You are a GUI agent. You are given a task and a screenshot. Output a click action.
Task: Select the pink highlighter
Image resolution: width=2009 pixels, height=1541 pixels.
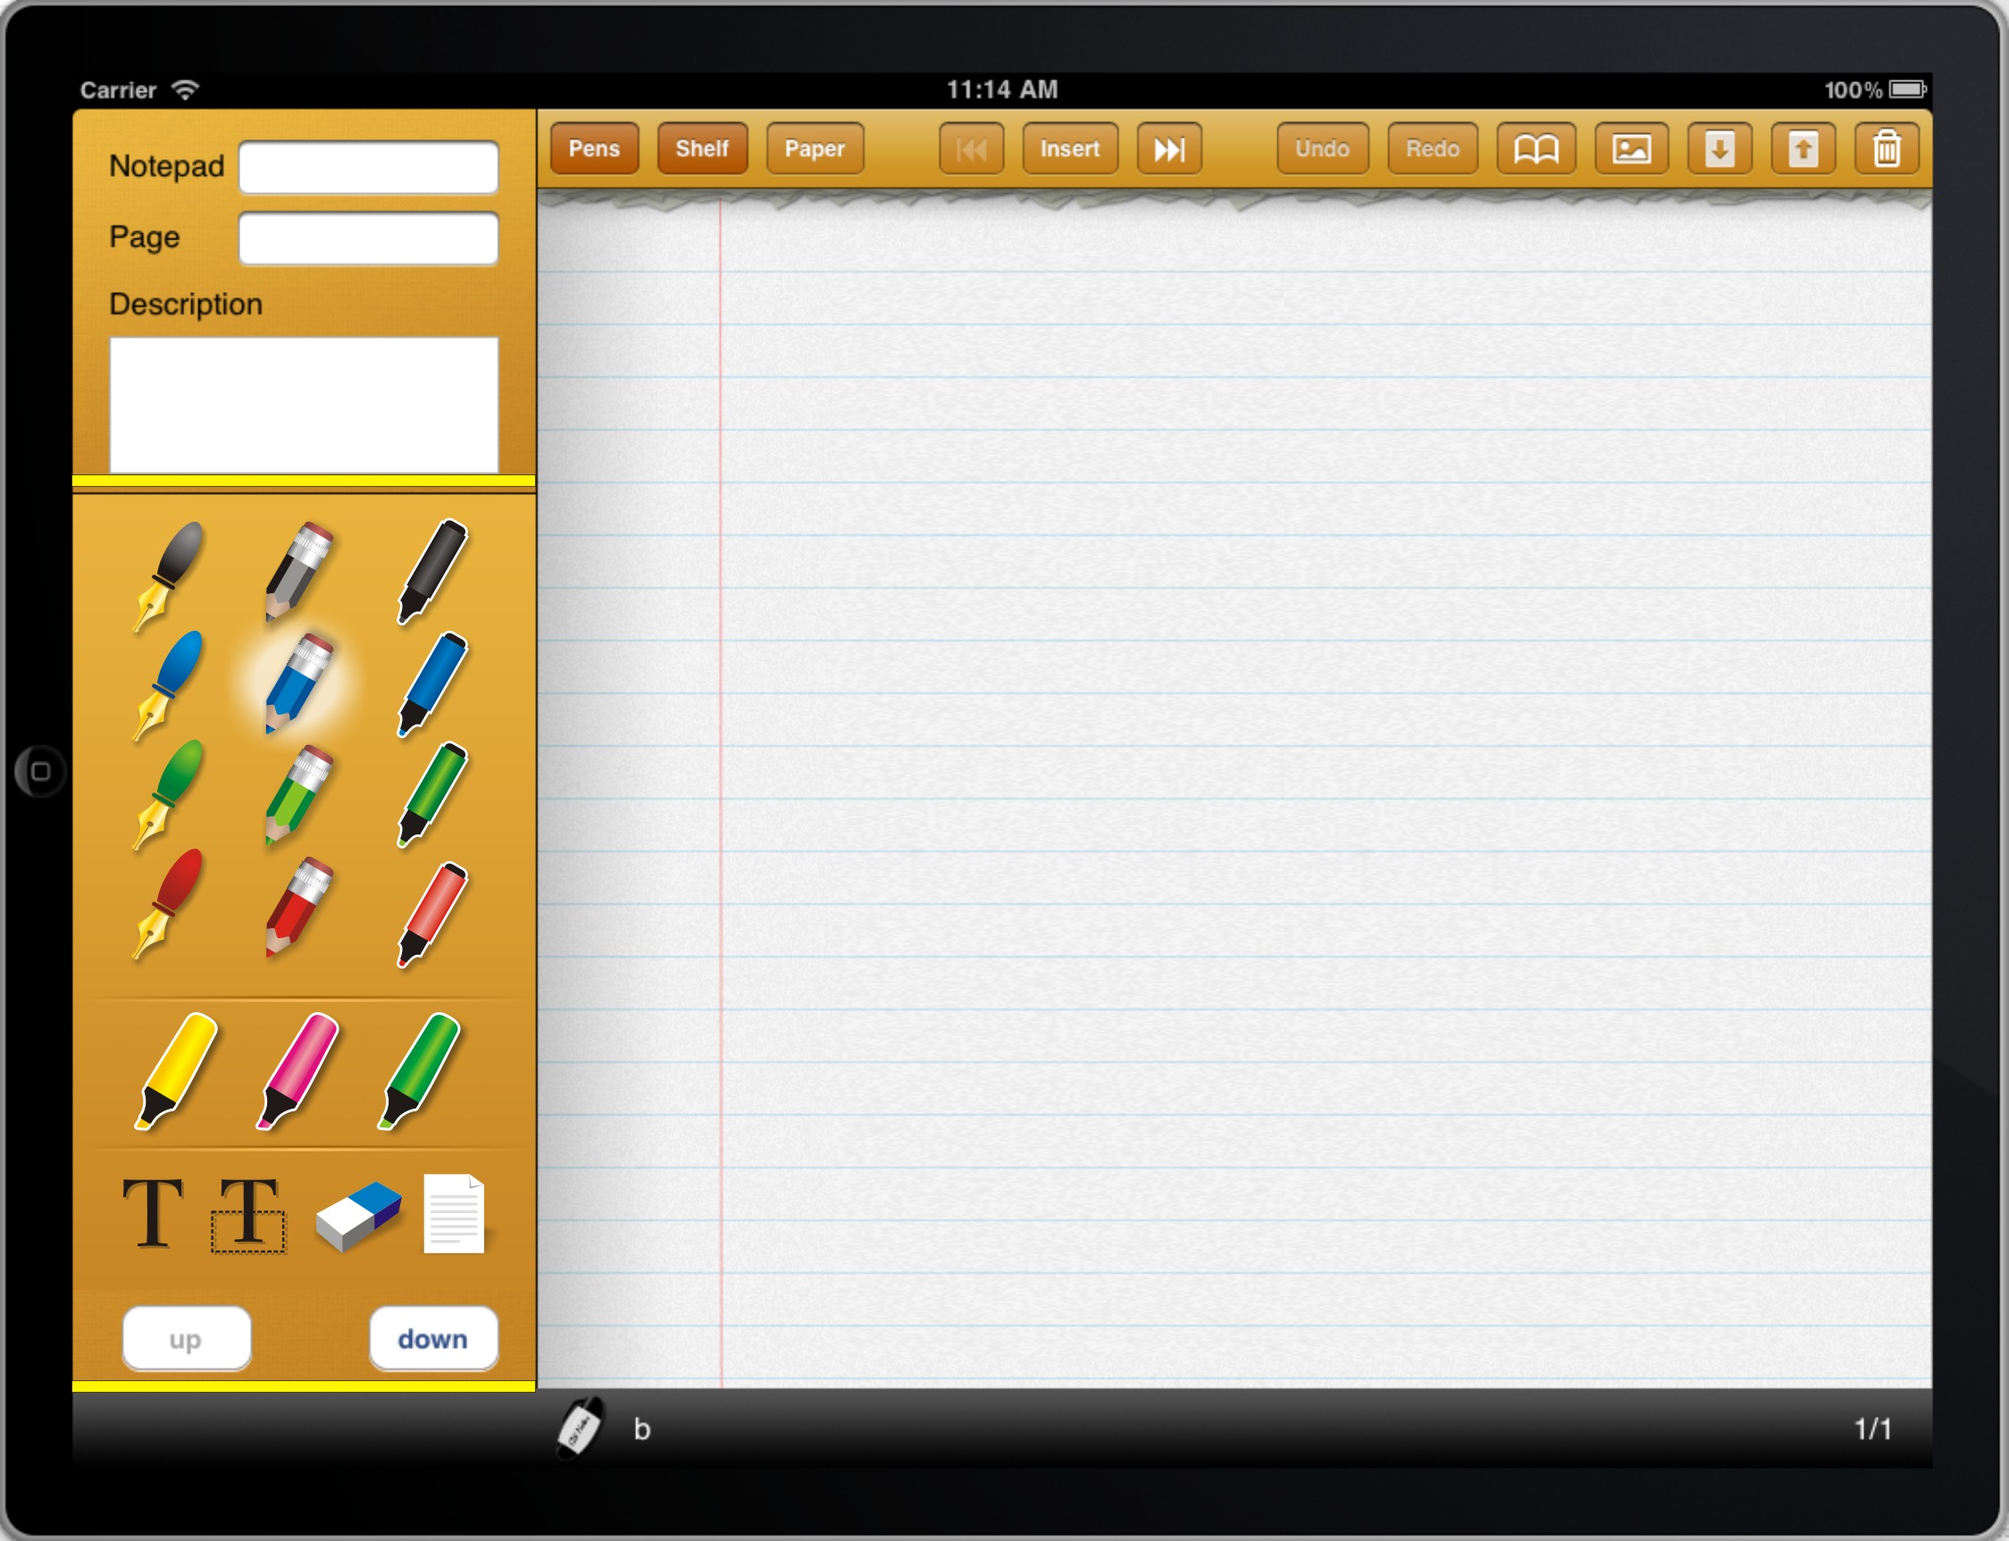[297, 1069]
